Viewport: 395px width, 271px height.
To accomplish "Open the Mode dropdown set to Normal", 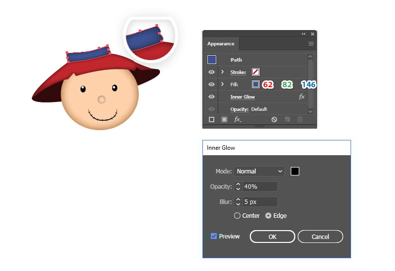I will tap(259, 171).
